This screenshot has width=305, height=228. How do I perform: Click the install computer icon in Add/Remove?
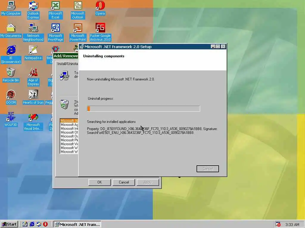point(64,76)
